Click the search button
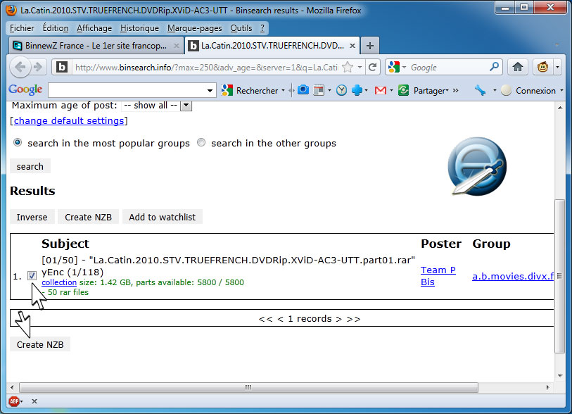The height and width of the screenshot is (414, 572). [30, 166]
